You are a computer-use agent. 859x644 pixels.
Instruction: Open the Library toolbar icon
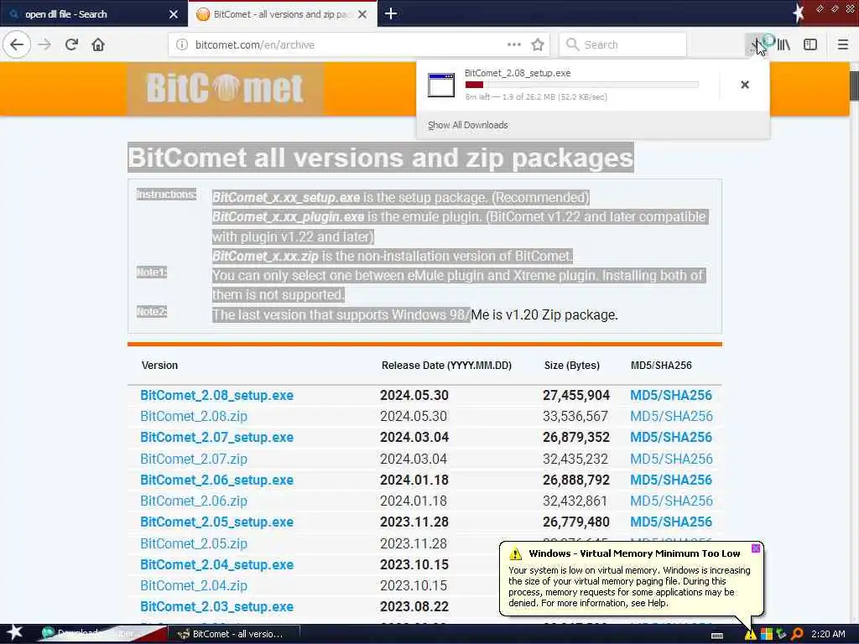click(x=784, y=45)
